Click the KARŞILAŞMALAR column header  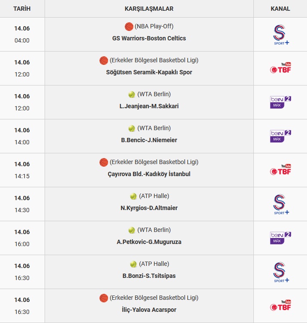[x=149, y=9]
